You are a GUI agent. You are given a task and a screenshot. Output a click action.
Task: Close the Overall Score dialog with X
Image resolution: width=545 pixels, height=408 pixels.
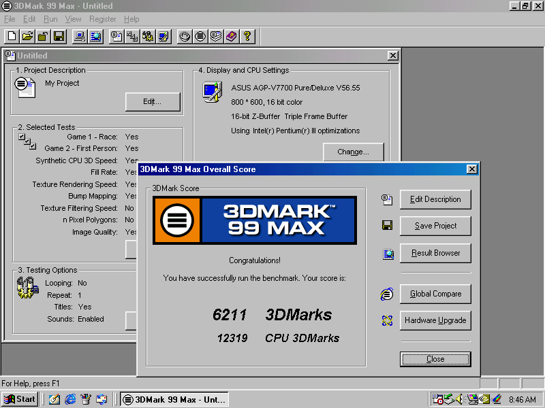471,169
